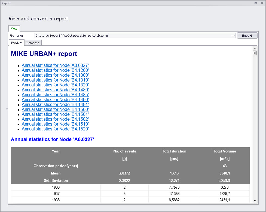The height and width of the screenshot is (212, 266).
Task: Click mean events value 2,8372
Action: click(x=124, y=173)
